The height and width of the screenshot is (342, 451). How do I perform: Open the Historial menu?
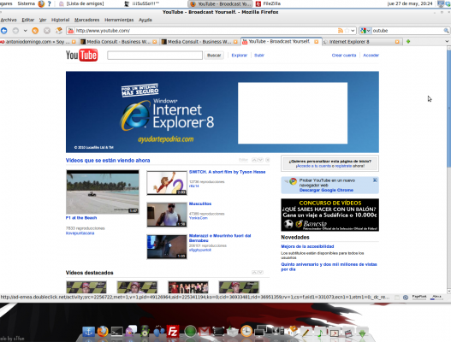pyautogui.click(x=61, y=20)
